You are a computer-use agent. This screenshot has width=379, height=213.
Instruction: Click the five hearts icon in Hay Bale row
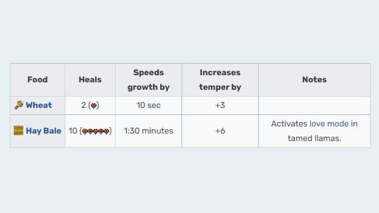(x=96, y=131)
